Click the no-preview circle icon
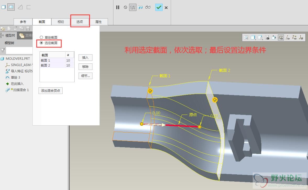This screenshot has width=308, height=190. [125, 7]
